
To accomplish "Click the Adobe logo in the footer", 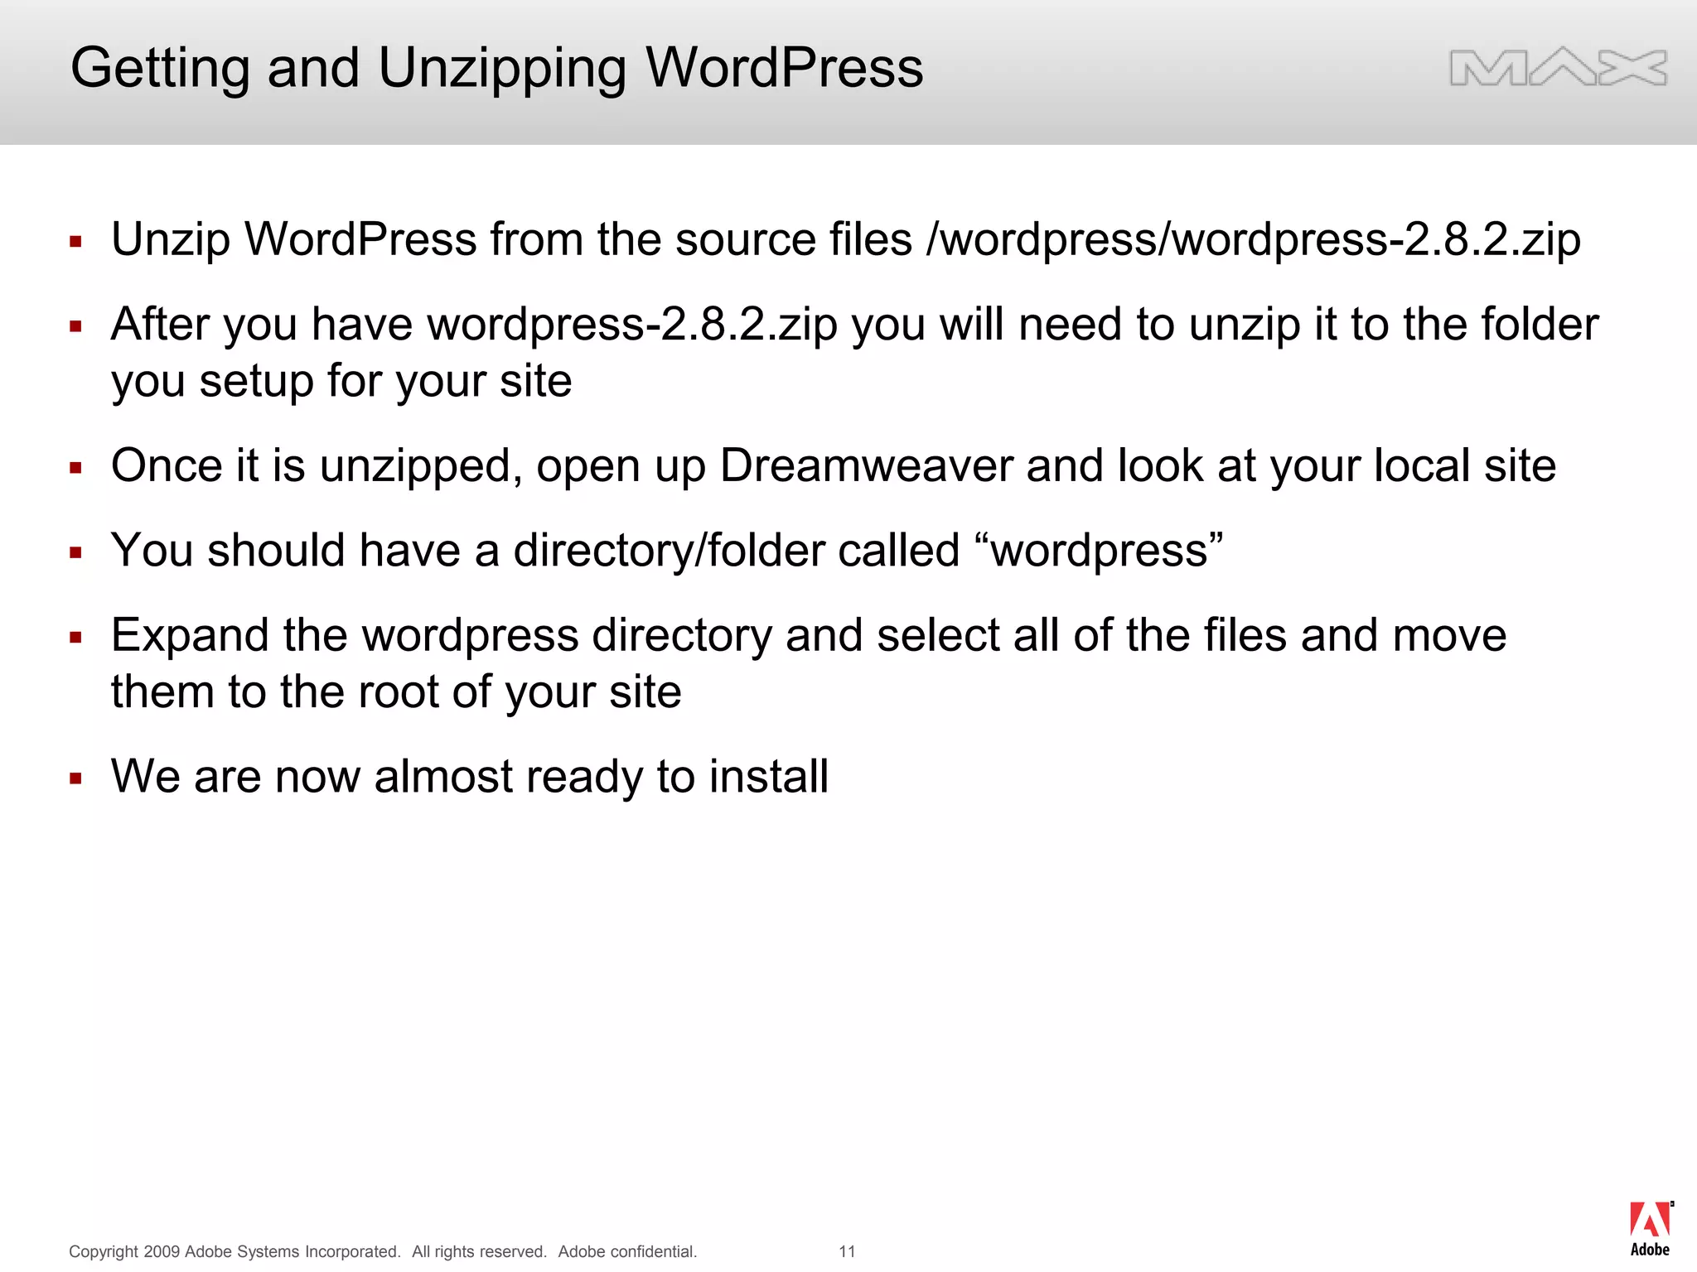I will pos(1650,1229).
